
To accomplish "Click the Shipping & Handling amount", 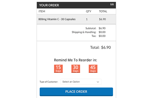I will [102, 32].
